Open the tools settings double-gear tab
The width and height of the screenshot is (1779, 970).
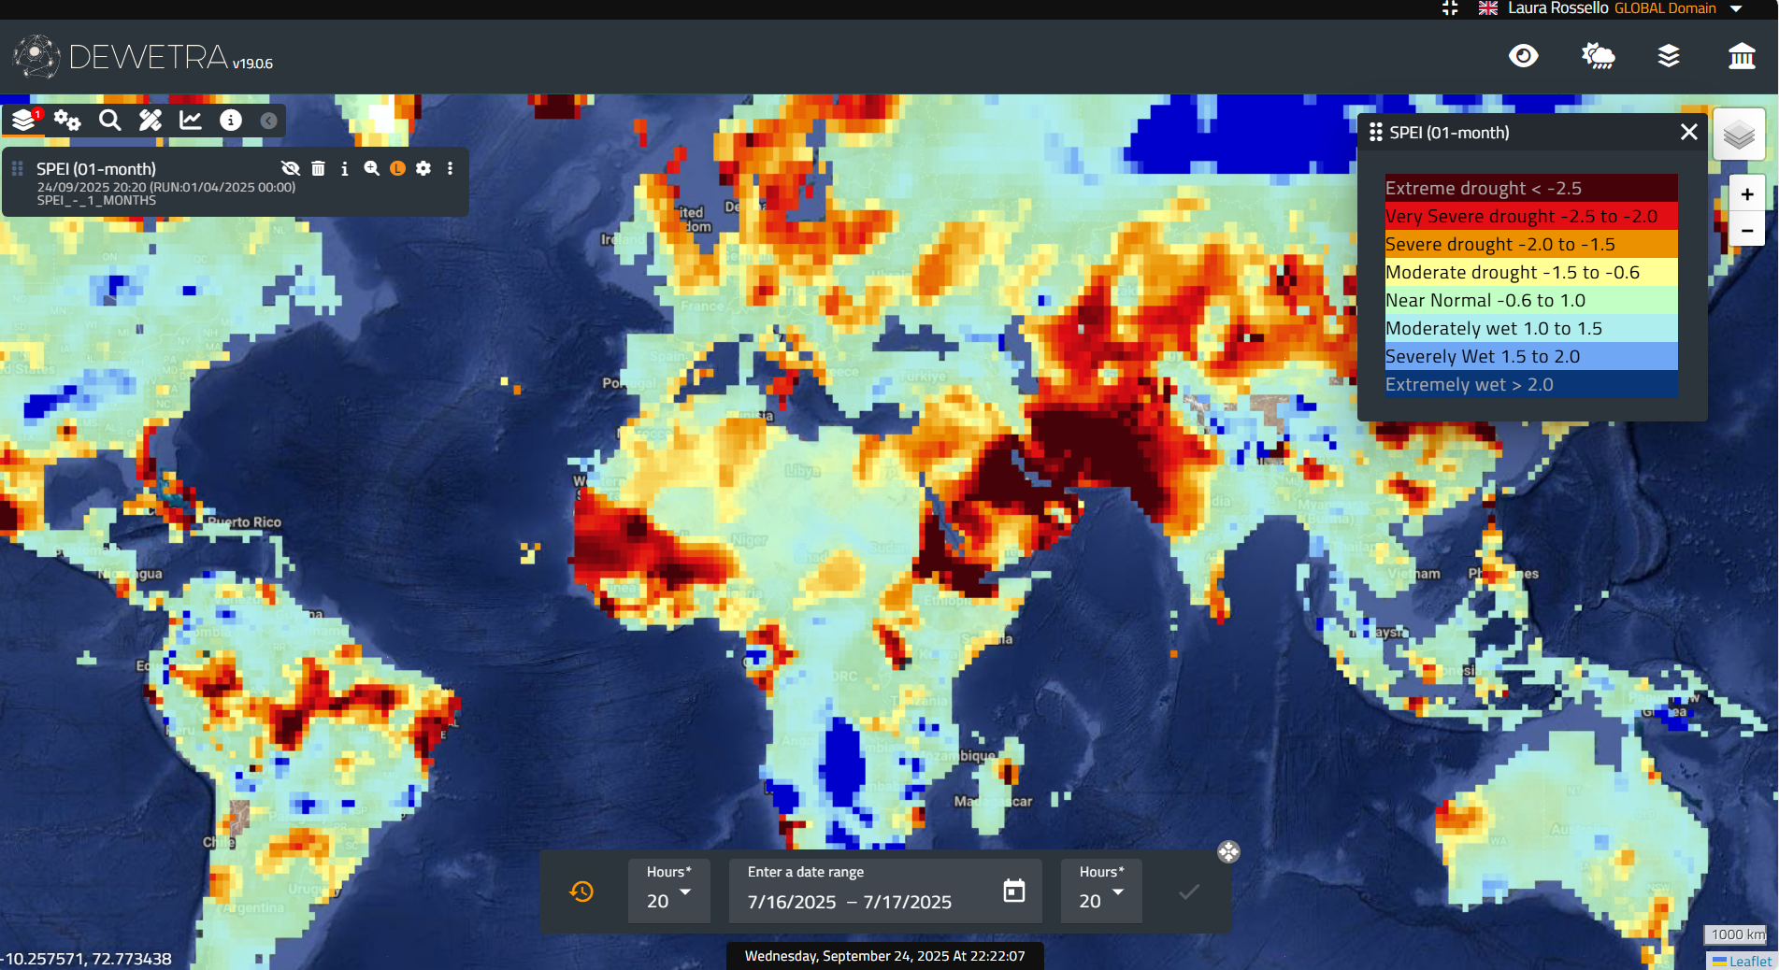(67, 121)
